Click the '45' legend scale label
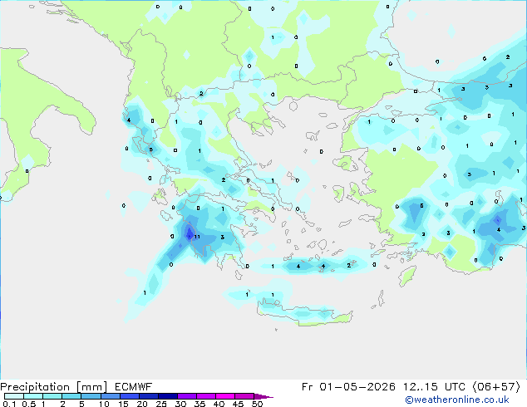Image resolution: width=527 pixels, height=407 pixels. 238,404
